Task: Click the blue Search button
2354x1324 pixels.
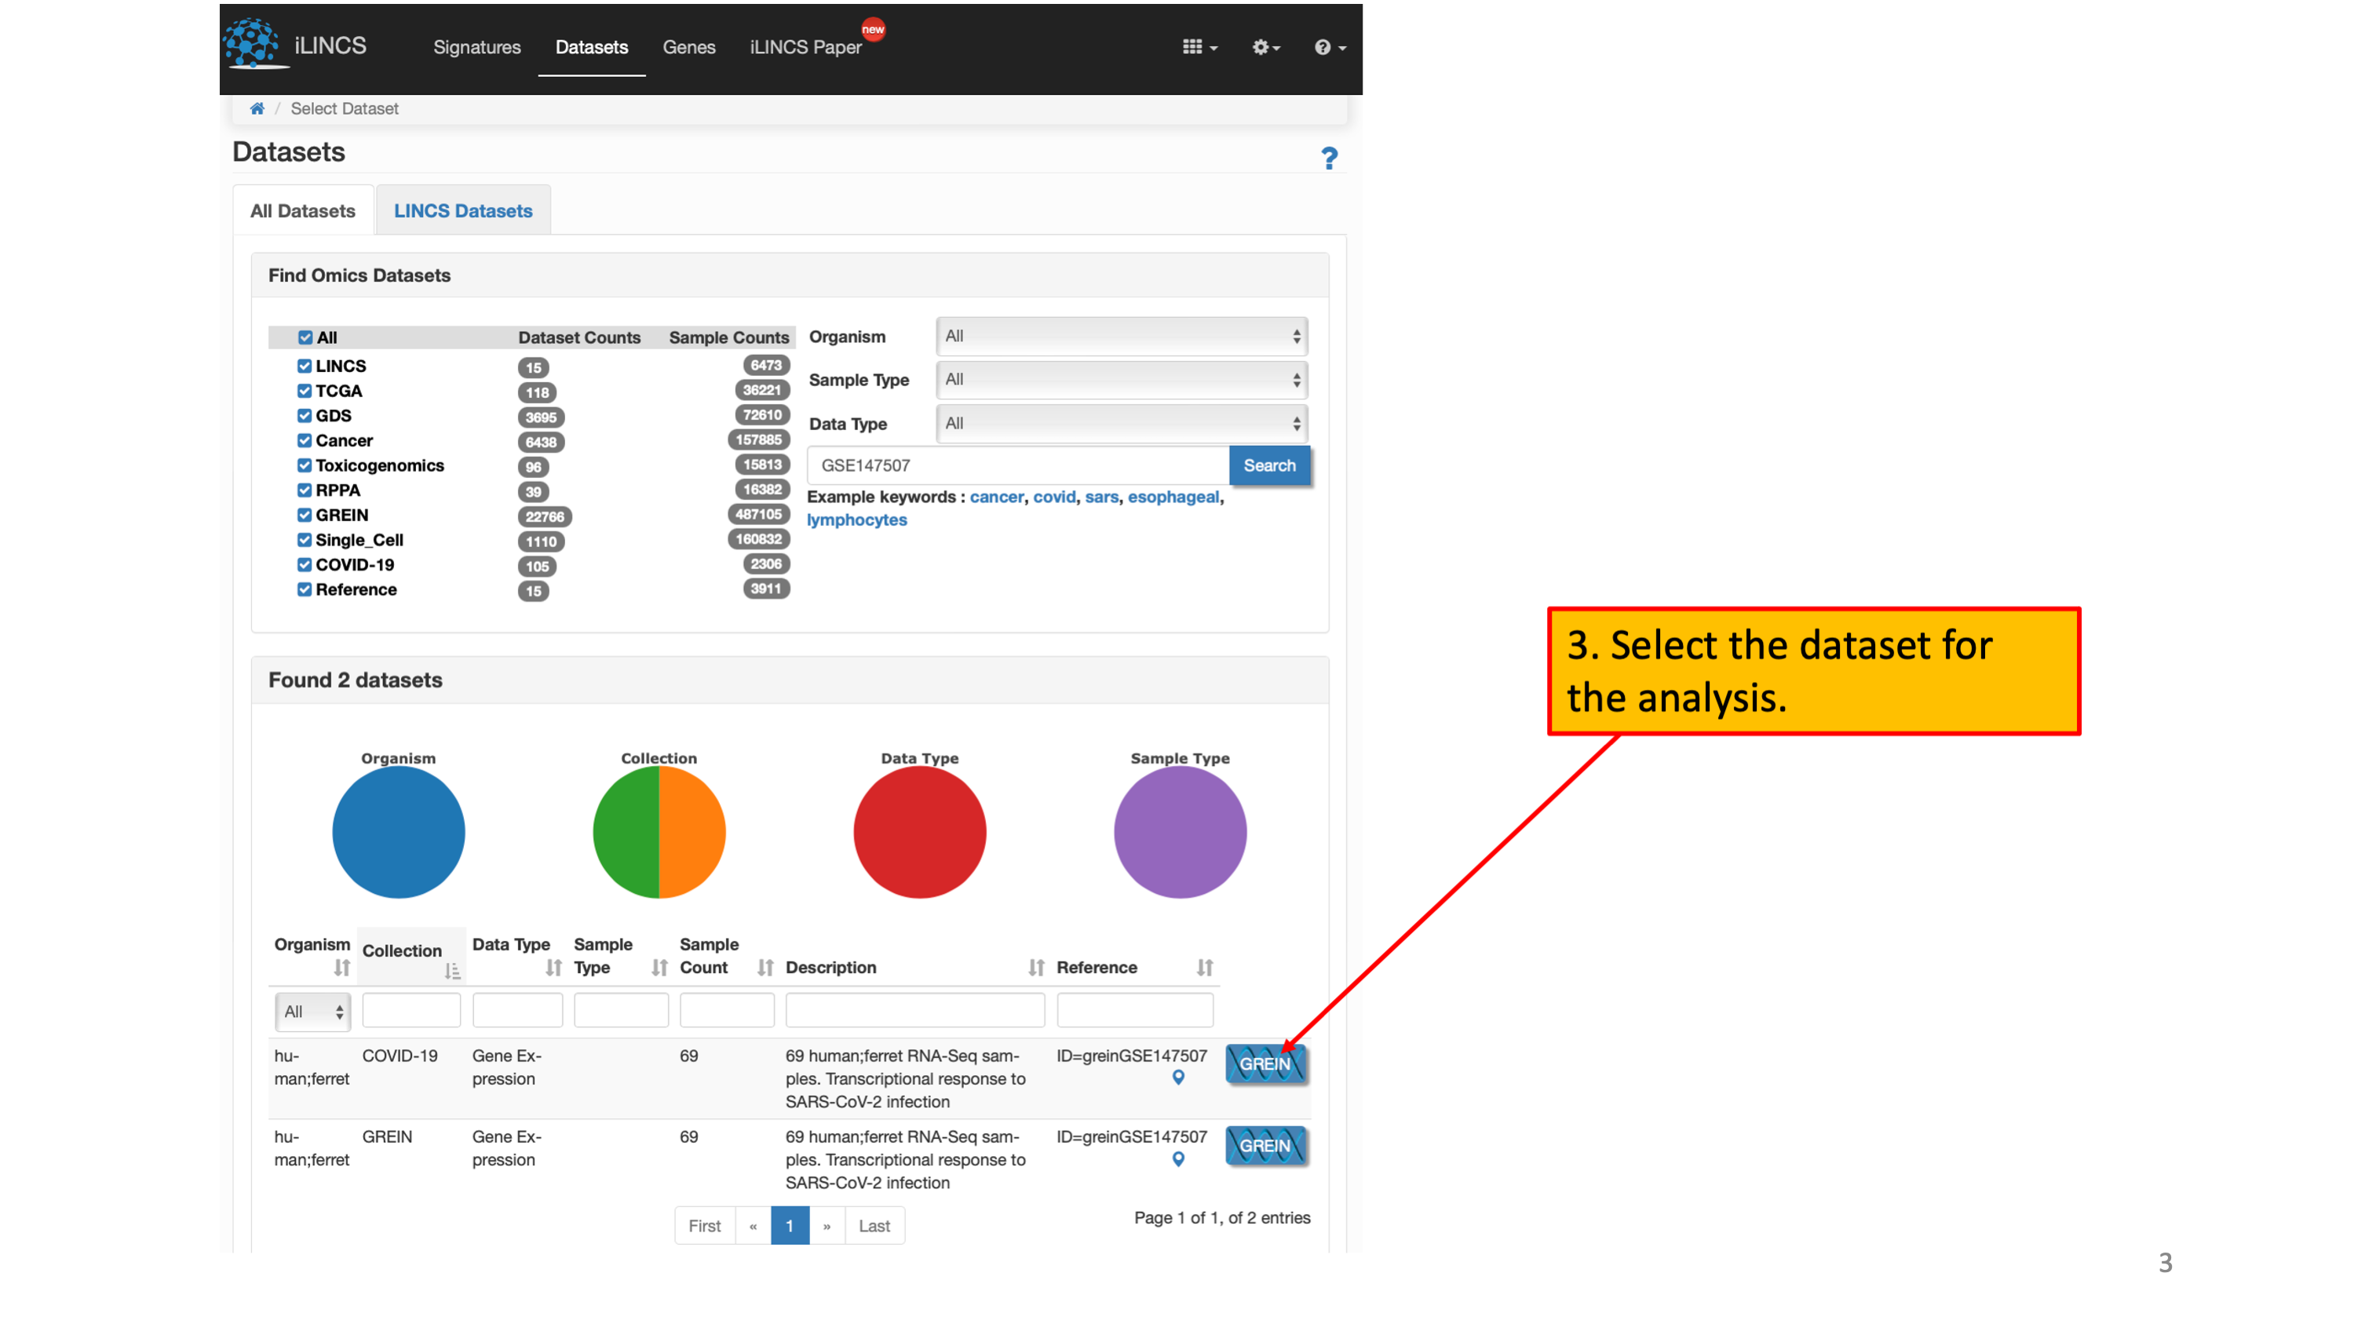Action: coord(1269,465)
